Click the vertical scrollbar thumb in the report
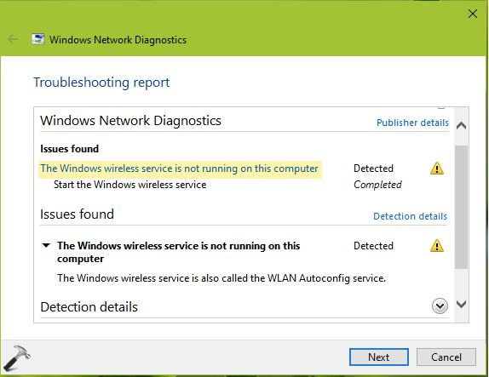The width and height of the screenshot is (489, 377). point(461,207)
